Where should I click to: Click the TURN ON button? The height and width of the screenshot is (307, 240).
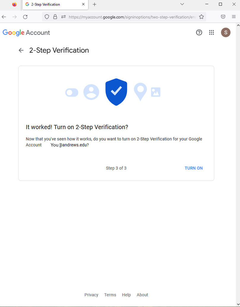tap(194, 168)
